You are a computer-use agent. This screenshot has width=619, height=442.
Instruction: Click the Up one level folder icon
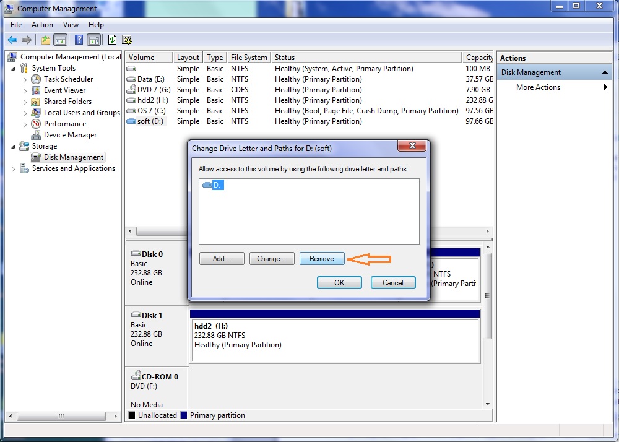coord(45,40)
